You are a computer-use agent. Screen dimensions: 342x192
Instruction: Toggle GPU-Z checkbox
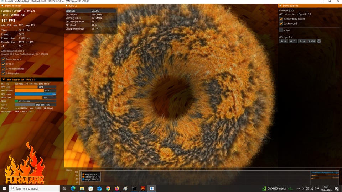click(x=3, y=64)
